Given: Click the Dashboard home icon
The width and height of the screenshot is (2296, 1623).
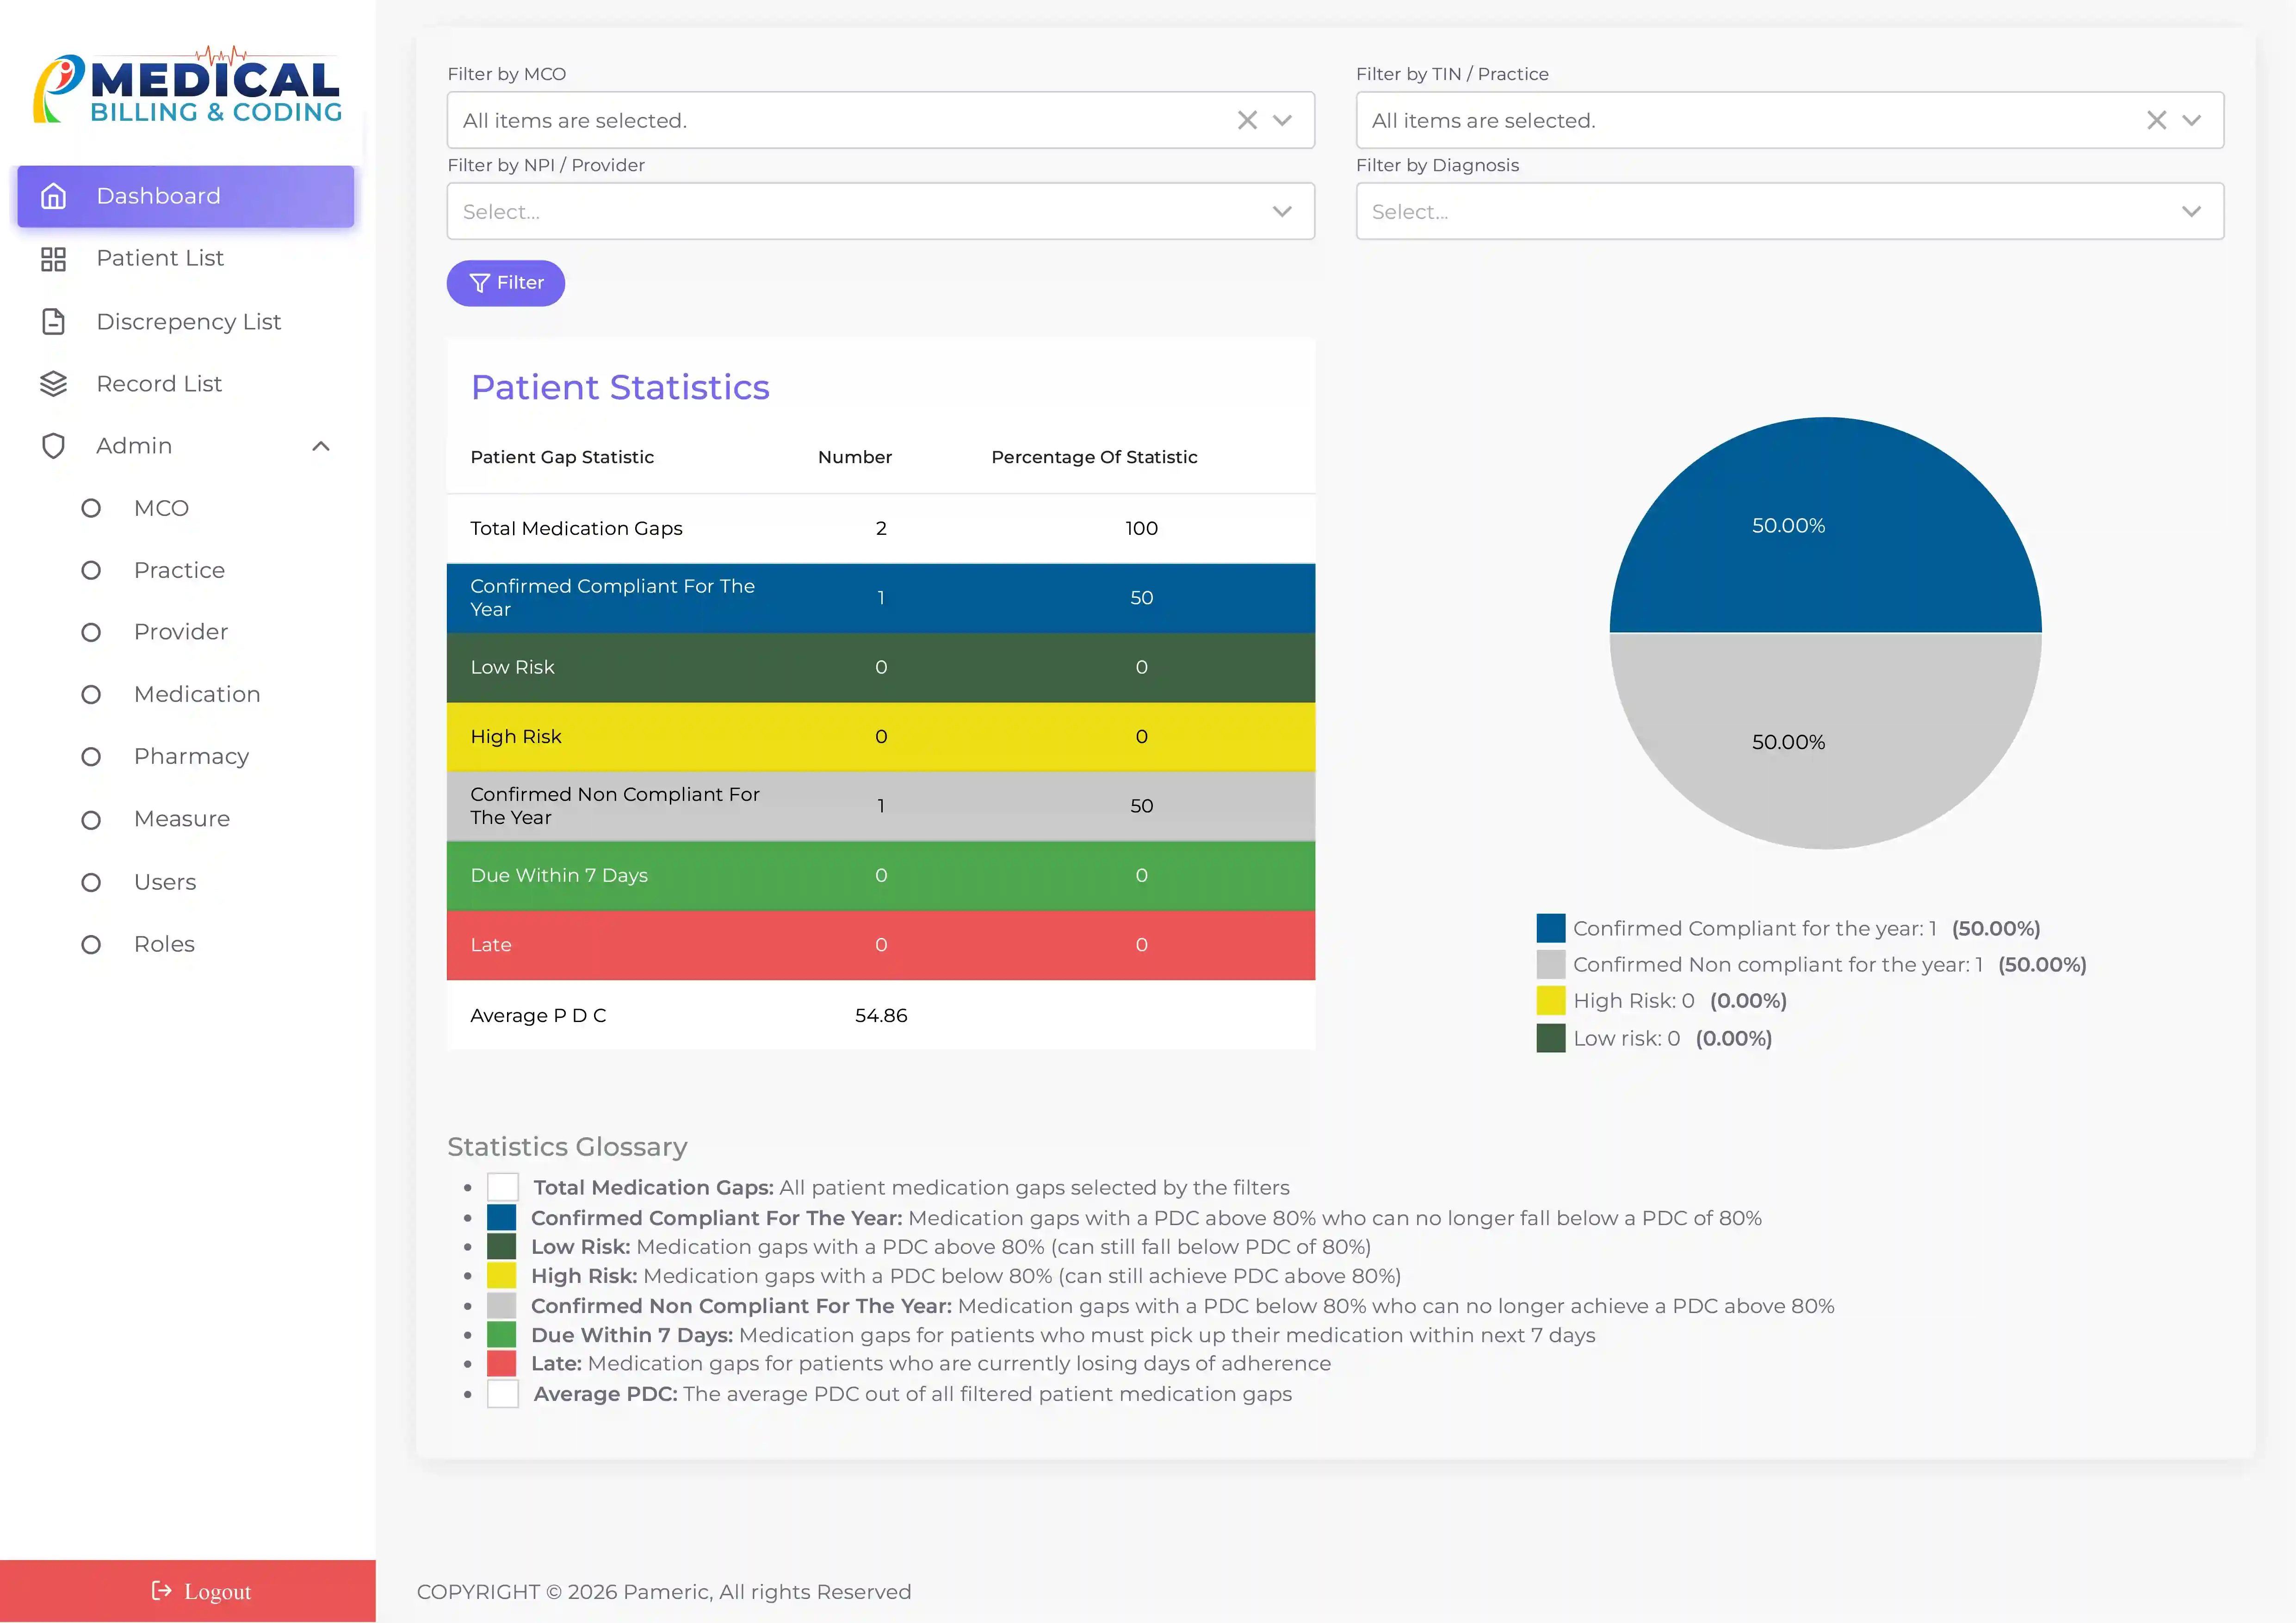Looking at the screenshot, I should pyautogui.click(x=53, y=196).
